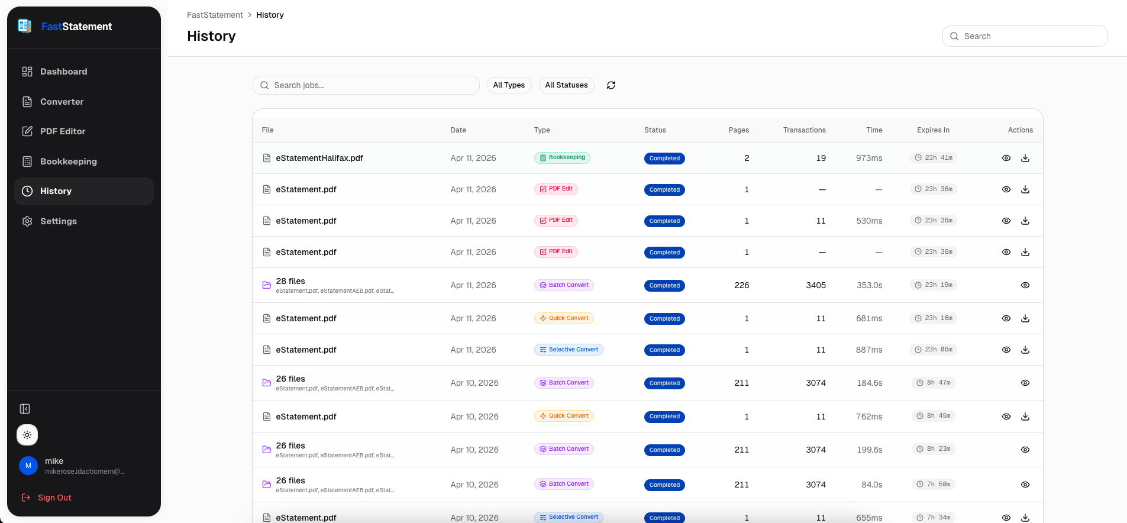Navigate to Bookkeeping in sidebar

click(68, 162)
